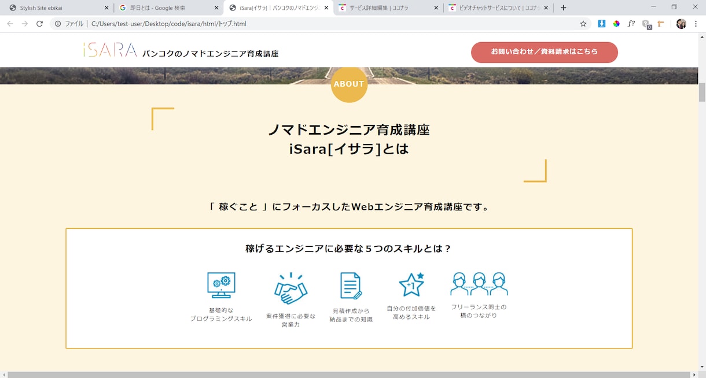Select the iSara[イサラ] browser tab

click(280, 8)
